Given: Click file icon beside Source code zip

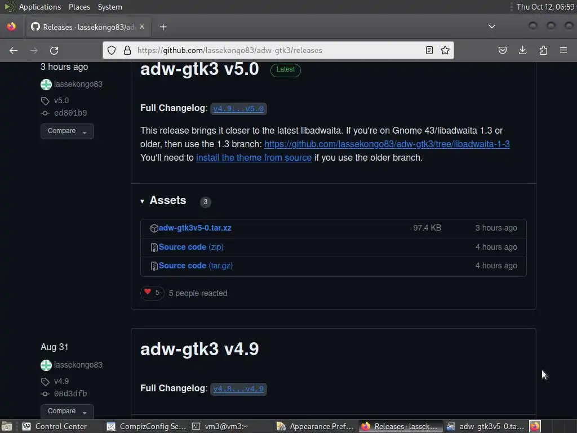Looking at the screenshot, I should click(154, 248).
